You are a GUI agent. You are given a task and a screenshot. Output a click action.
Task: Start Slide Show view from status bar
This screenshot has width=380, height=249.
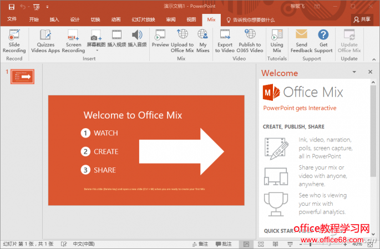click(290, 244)
